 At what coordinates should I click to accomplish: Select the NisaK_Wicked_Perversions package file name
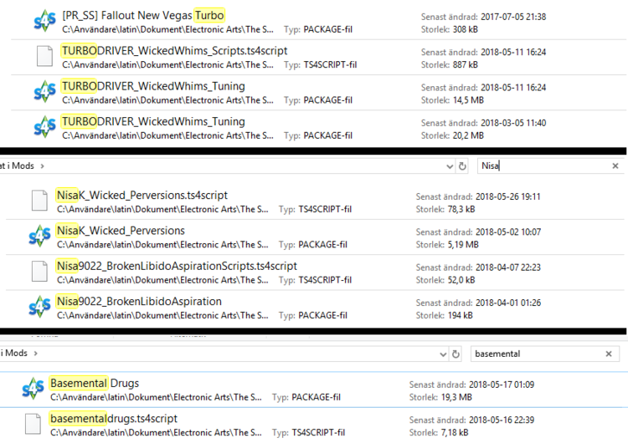pyautogui.click(x=121, y=231)
